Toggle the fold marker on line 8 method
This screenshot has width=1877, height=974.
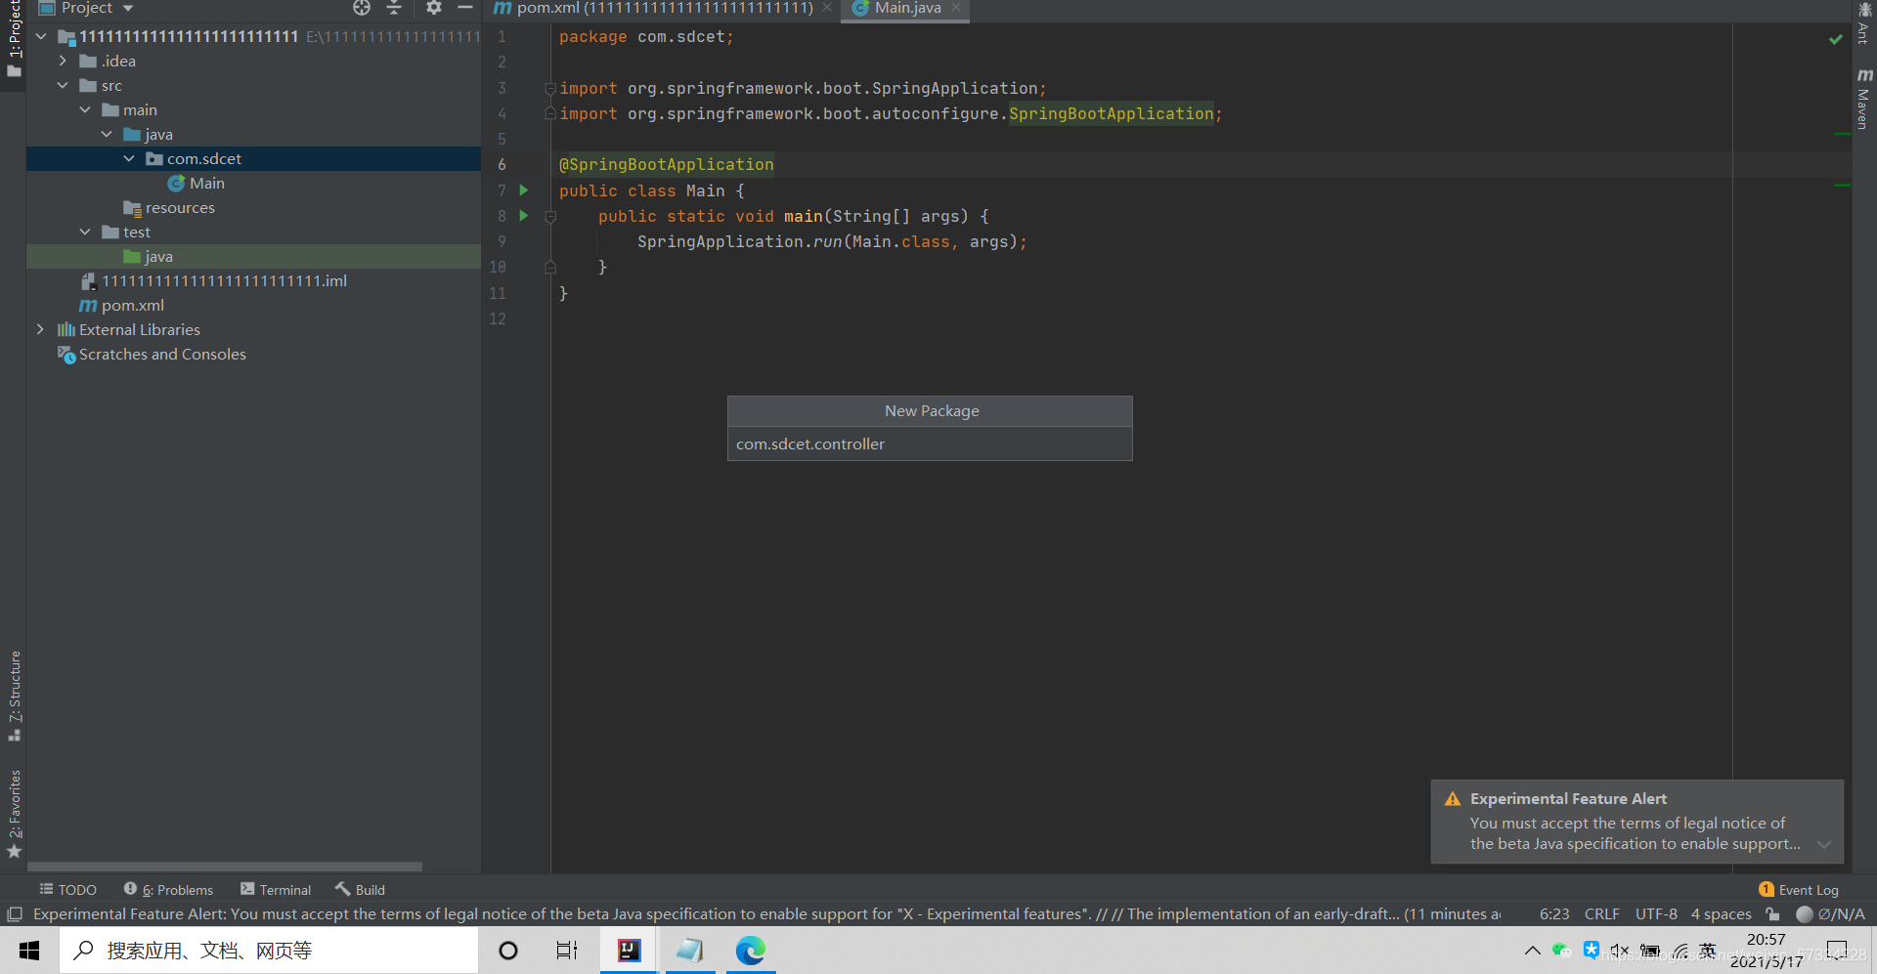[550, 216]
